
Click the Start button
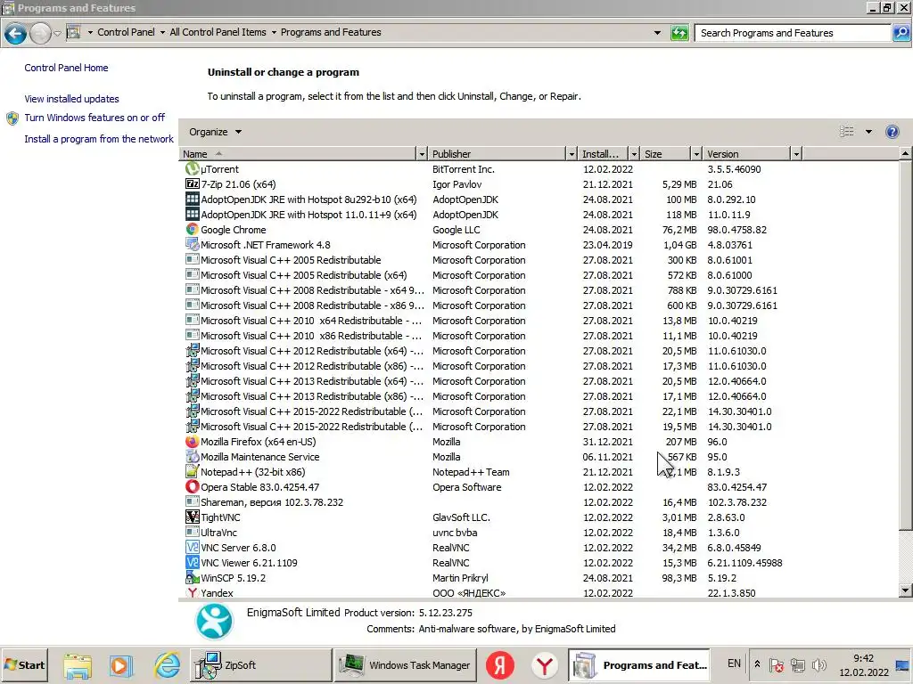pyautogui.click(x=24, y=664)
